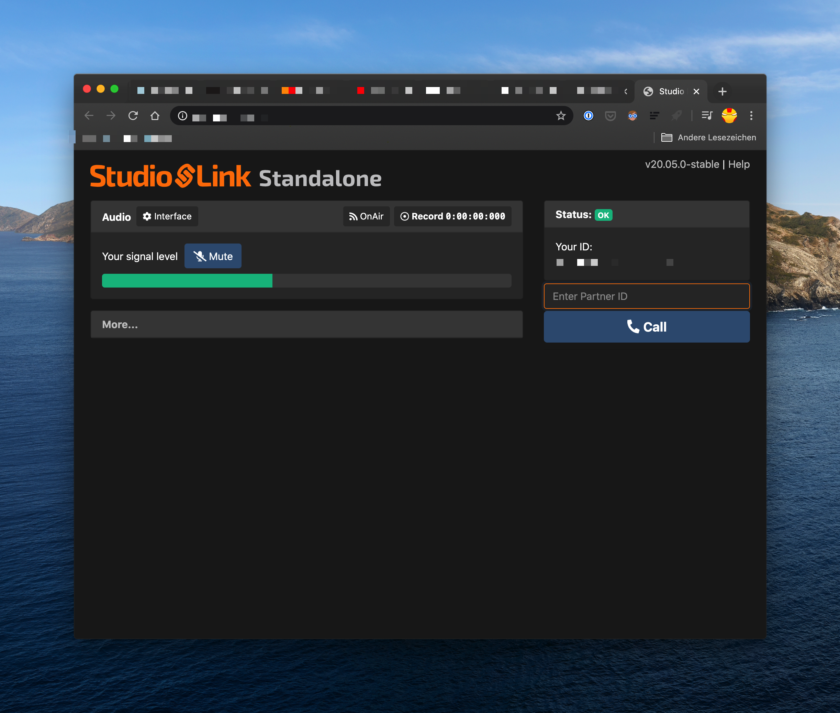Open the media control playlist icon
The height and width of the screenshot is (713, 840).
pyautogui.click(x=707, y=116)
